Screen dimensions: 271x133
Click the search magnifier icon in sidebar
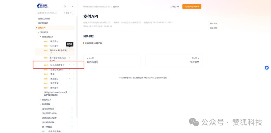pyautogui.click(x=38, y=13)
